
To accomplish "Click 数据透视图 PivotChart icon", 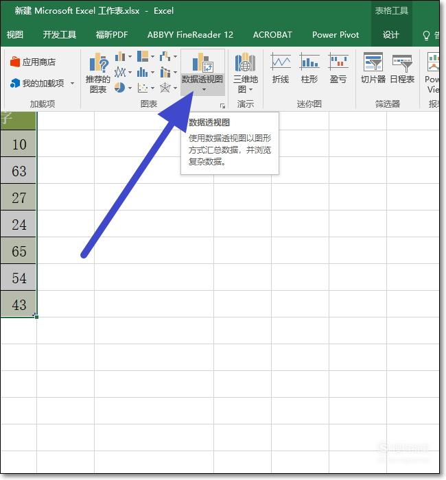I will coord(202,62).
